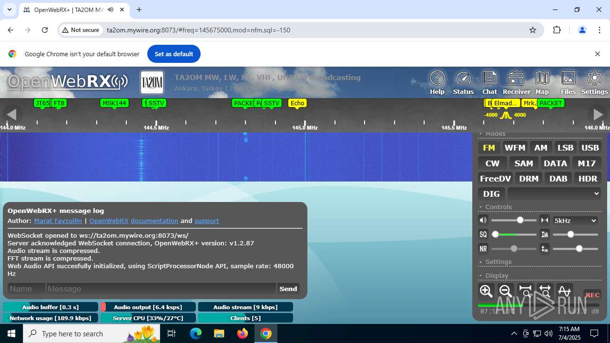Select HDR mode
Image resolution: width=610 pixels, height=343 pixels.
click(588, 179)
